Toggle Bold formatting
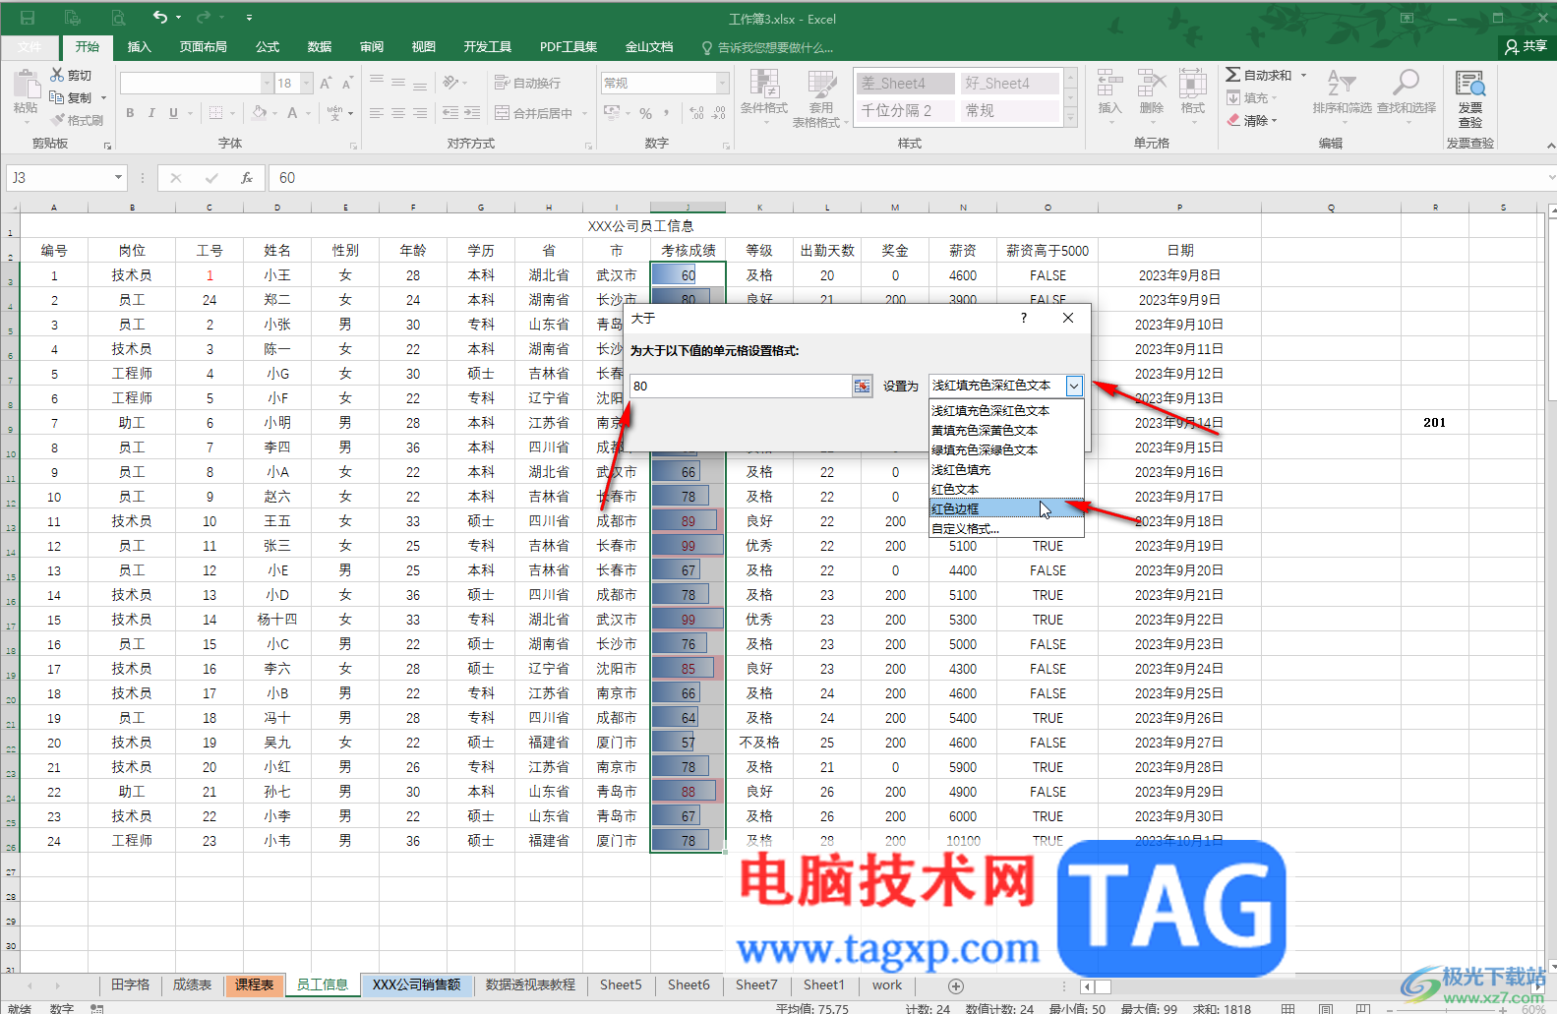Screen dimensions: 1557x1014 click(x=130, y=113)
